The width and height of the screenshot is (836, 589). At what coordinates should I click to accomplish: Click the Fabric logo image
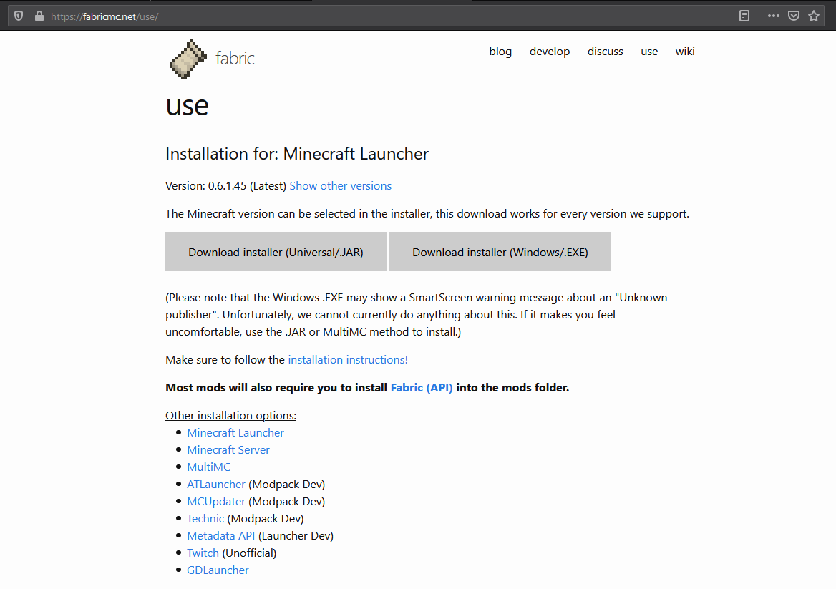tap(187, 59)
